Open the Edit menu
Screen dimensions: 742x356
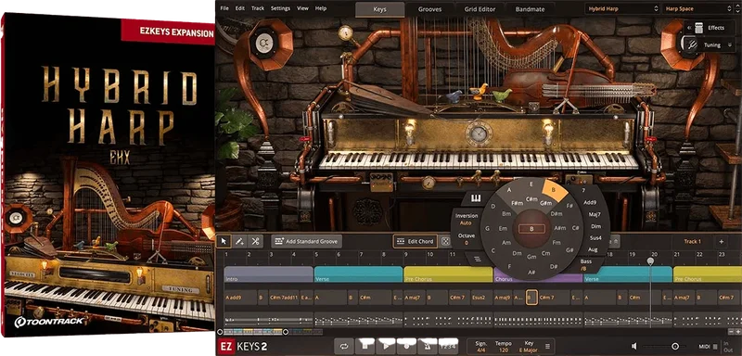click(x=240, y=8)
